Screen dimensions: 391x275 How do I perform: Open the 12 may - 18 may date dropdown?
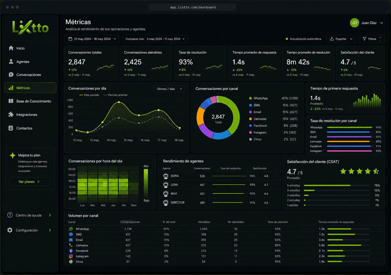(x=92, y=39)
